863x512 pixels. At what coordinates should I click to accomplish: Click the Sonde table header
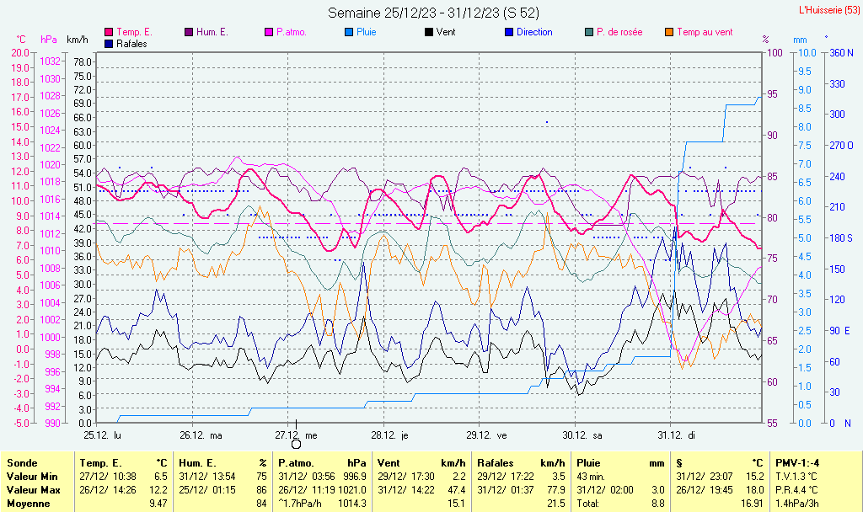click(22, 463)
